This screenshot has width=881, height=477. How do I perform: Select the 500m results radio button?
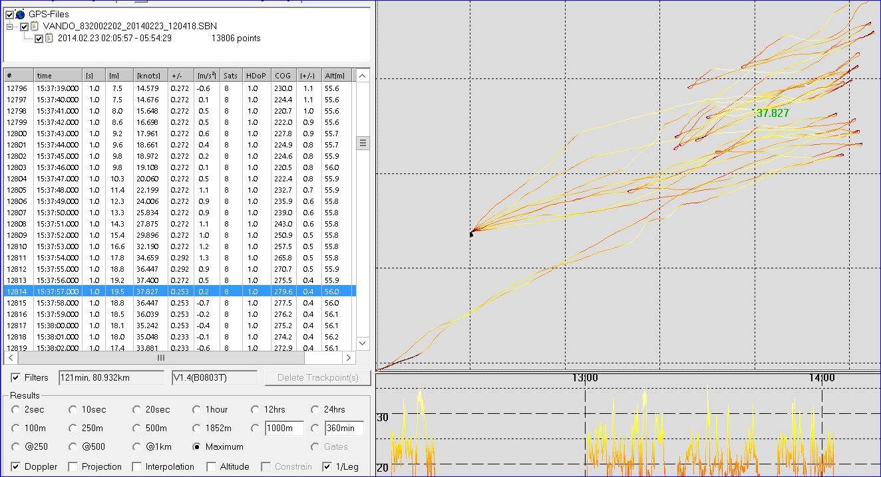point(137,429)
